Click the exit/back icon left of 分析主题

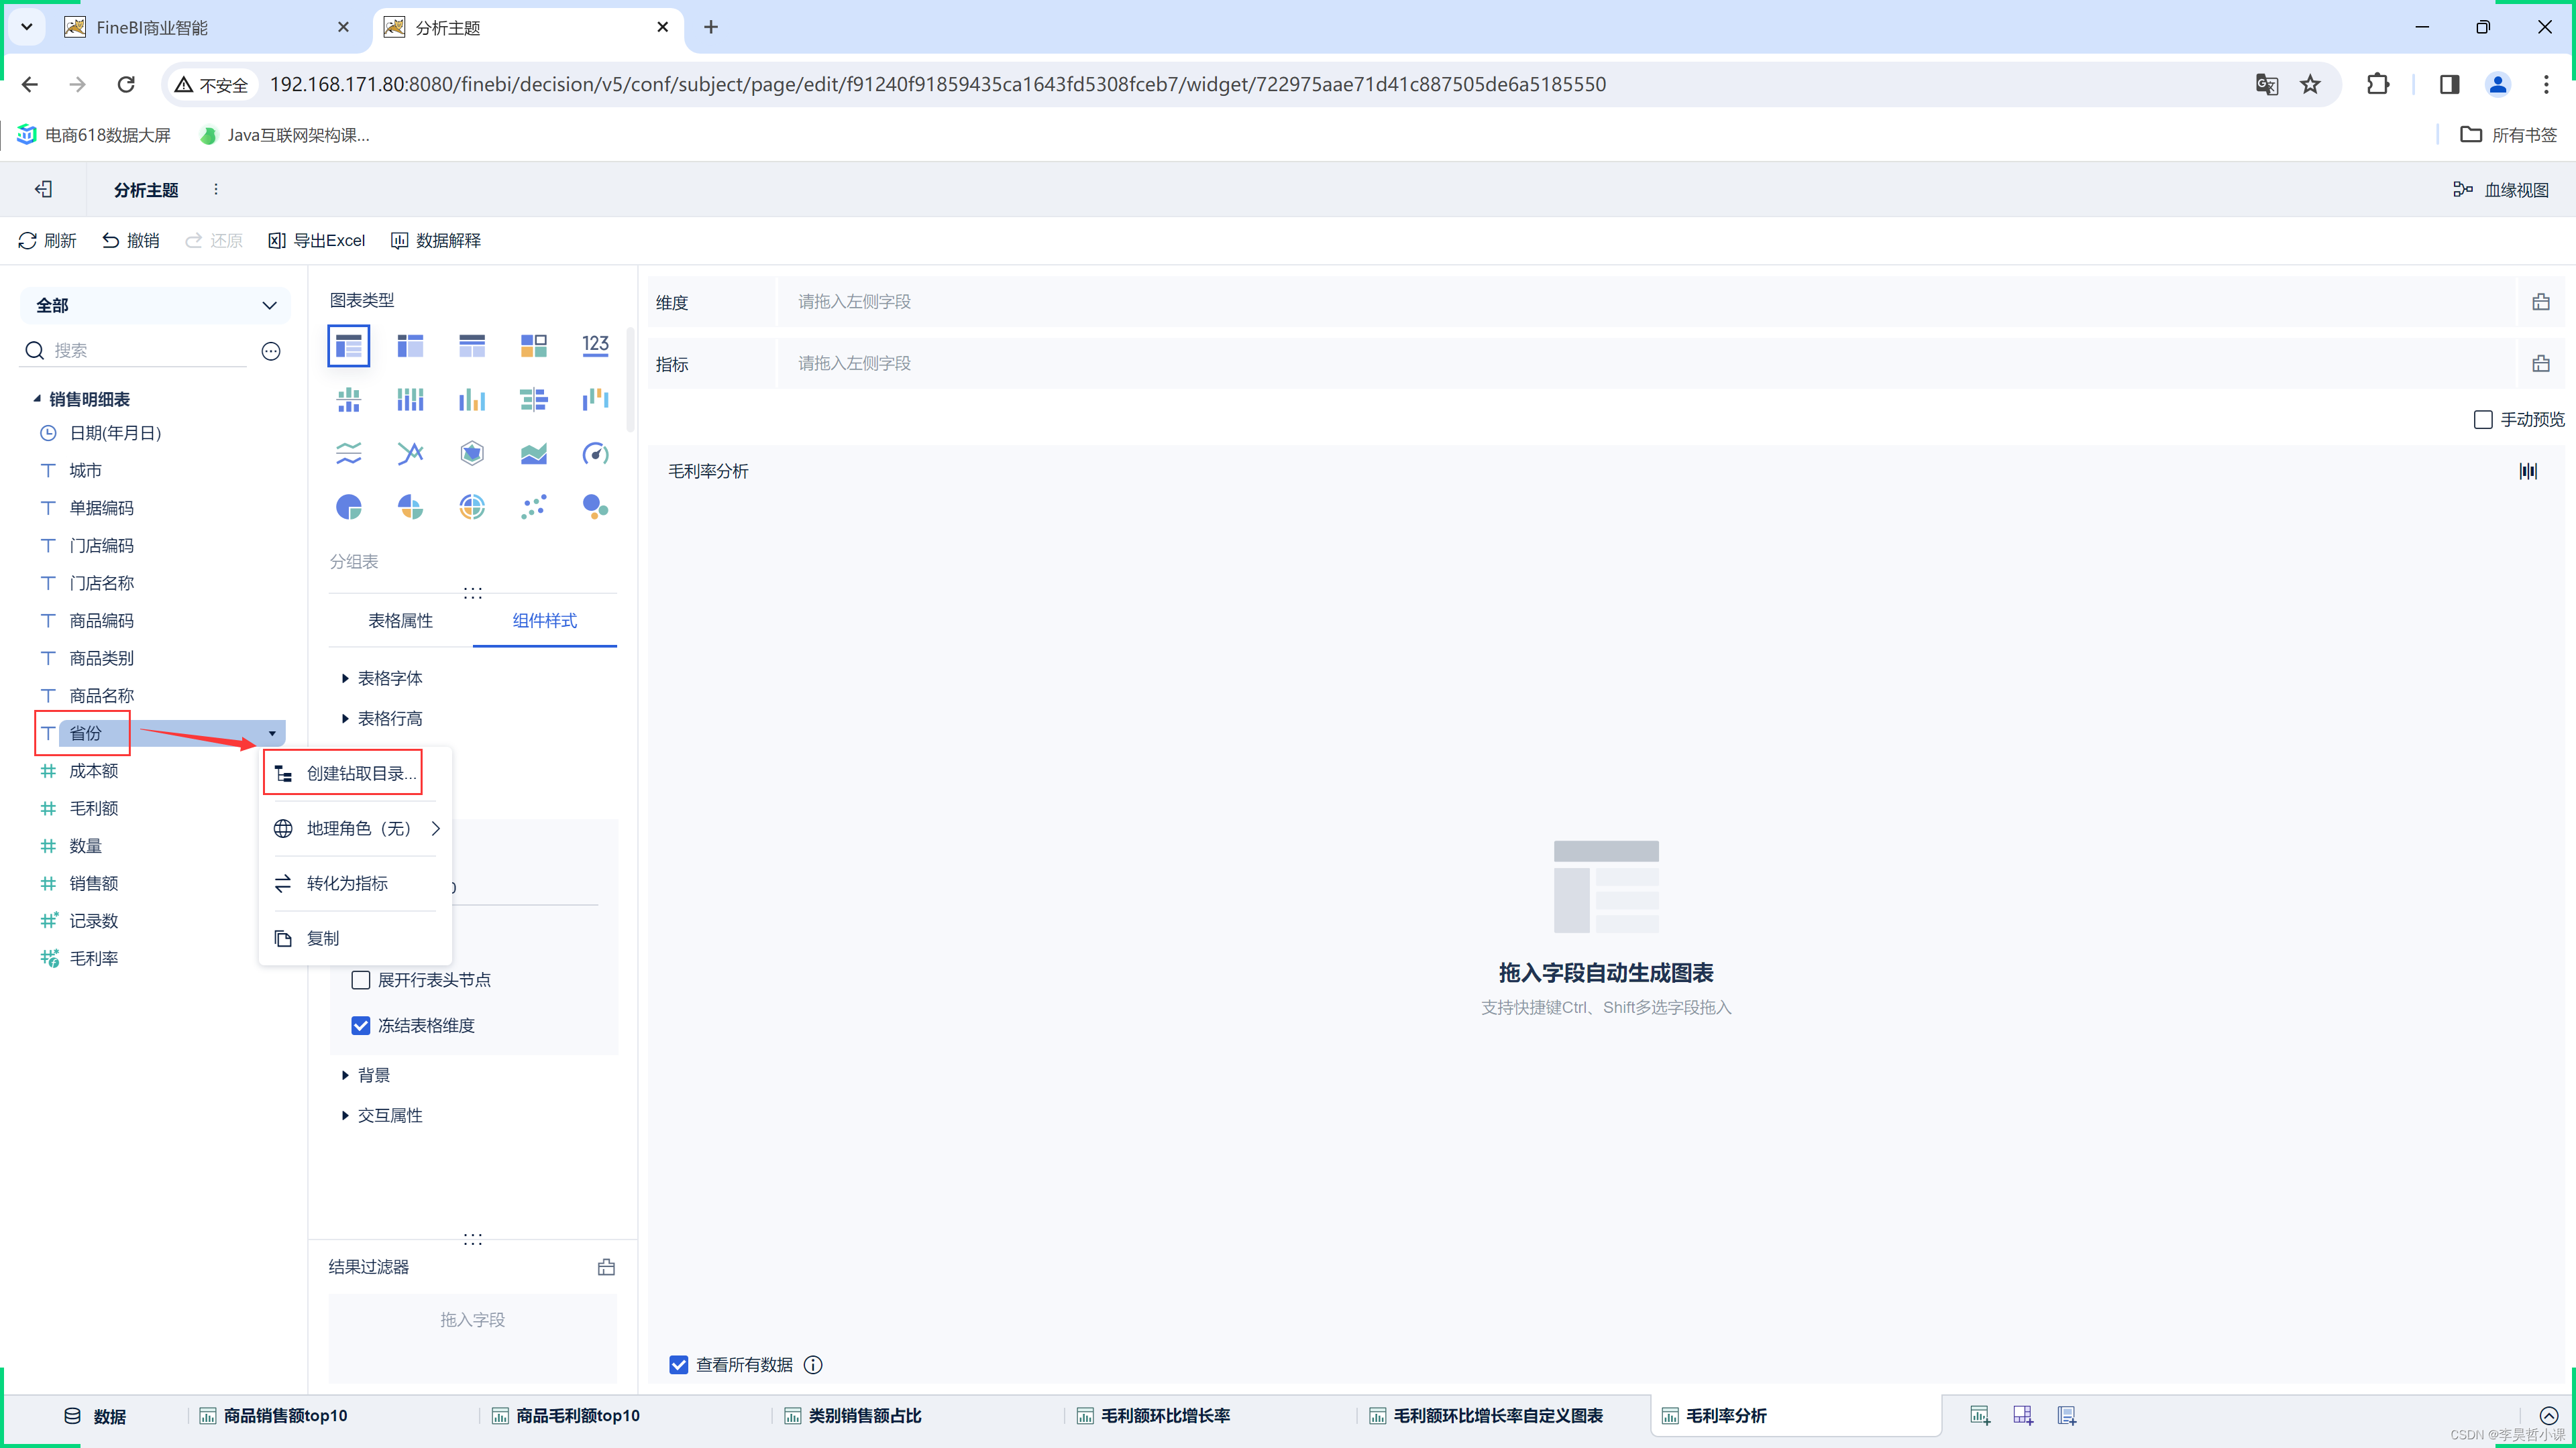point(43,189)
